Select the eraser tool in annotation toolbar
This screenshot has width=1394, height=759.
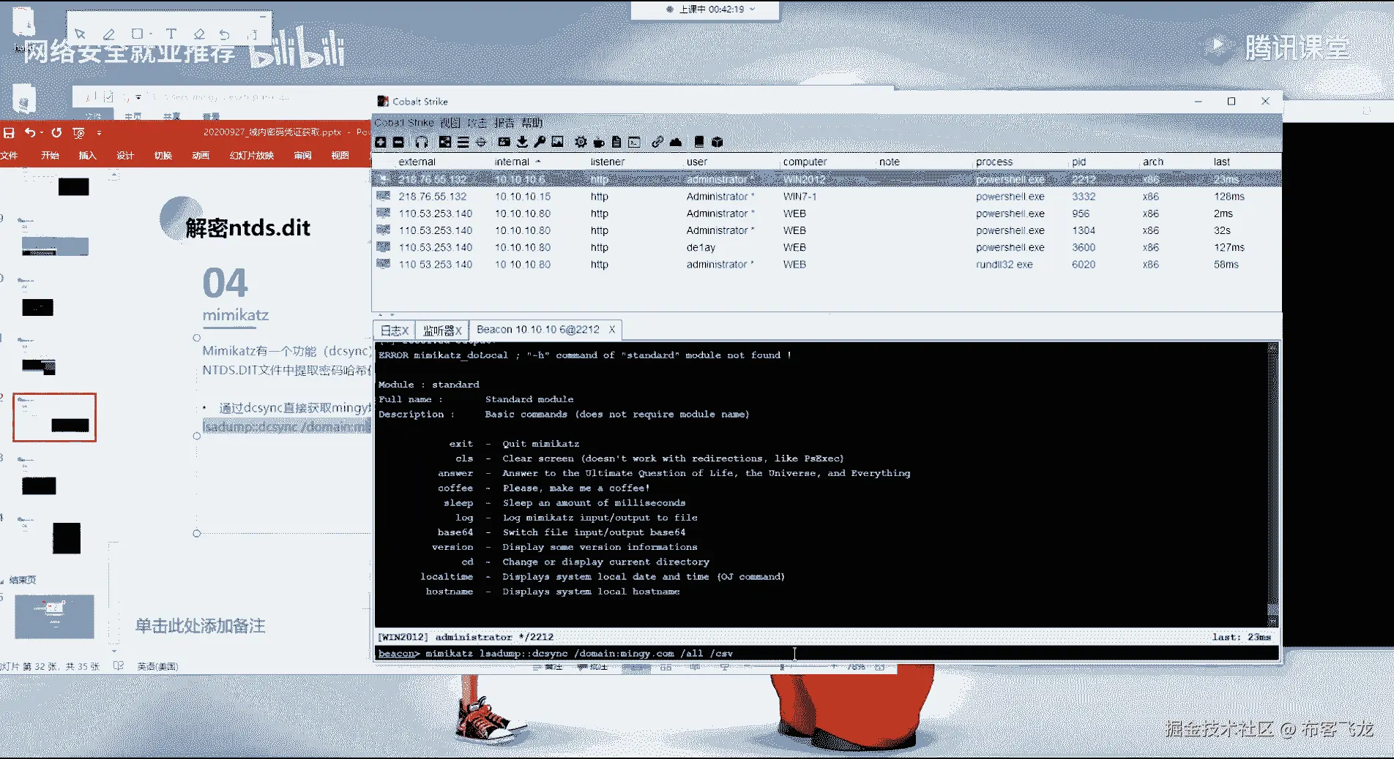[x=199, y=34]
